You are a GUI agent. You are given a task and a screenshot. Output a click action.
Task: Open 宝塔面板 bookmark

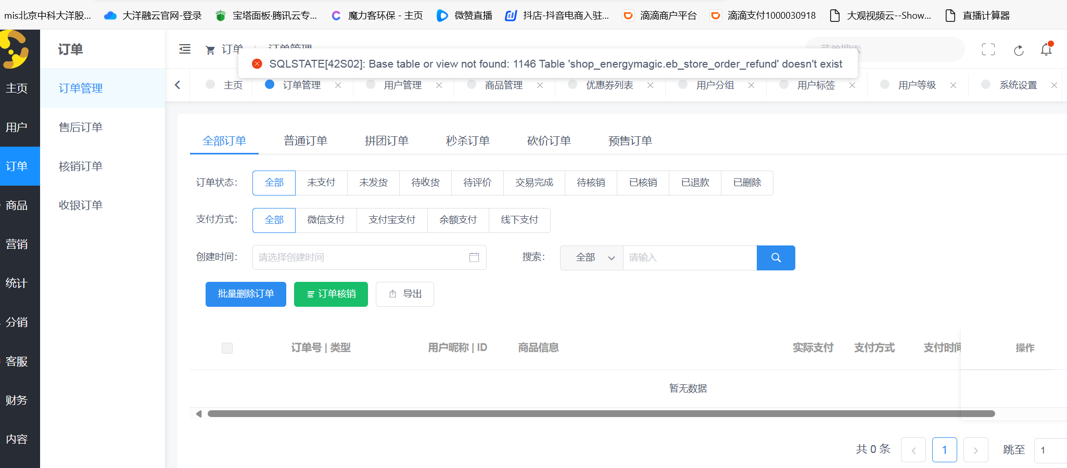pos(266,16)
